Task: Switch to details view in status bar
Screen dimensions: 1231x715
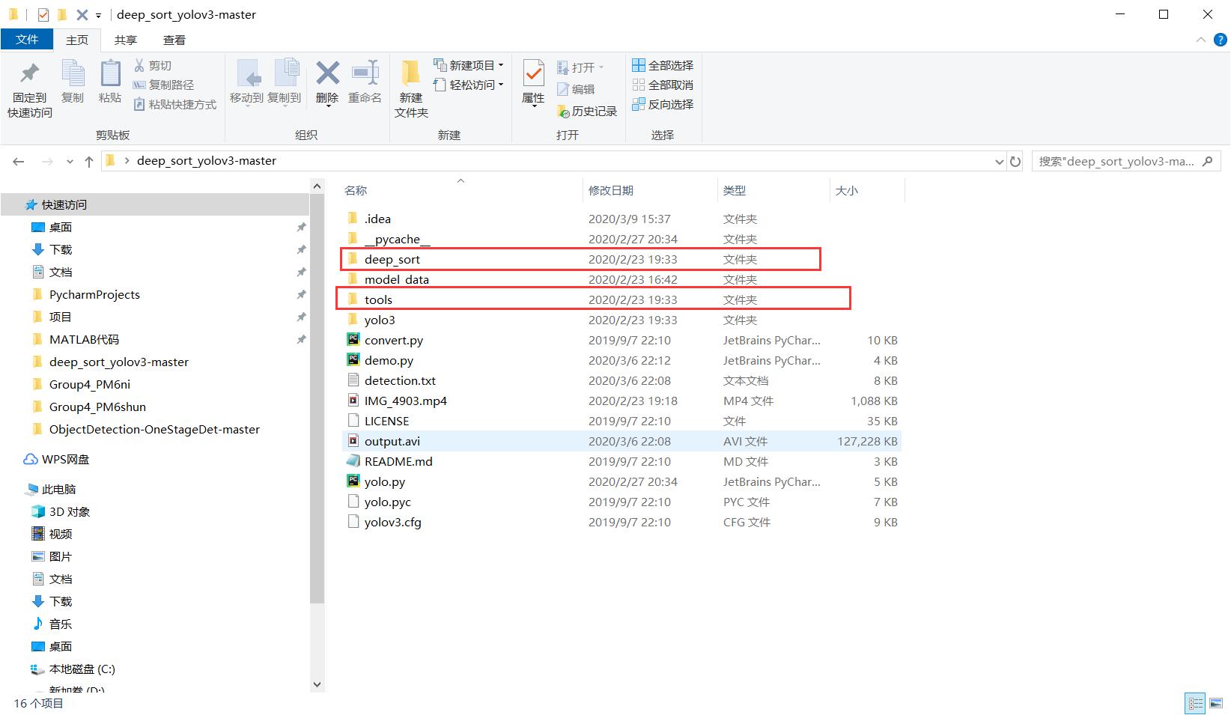Action: tap(1194, 703)
